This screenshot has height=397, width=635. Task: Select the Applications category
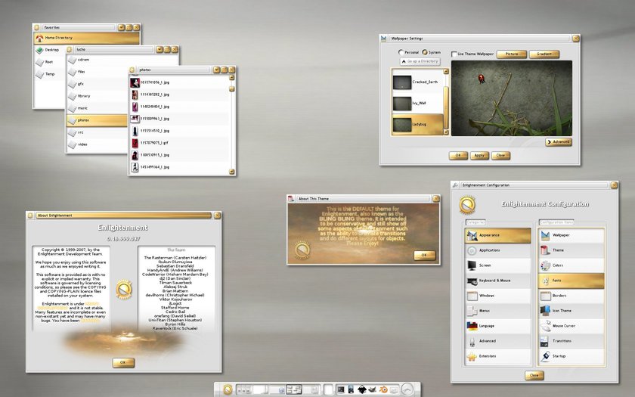click(498, 250)
